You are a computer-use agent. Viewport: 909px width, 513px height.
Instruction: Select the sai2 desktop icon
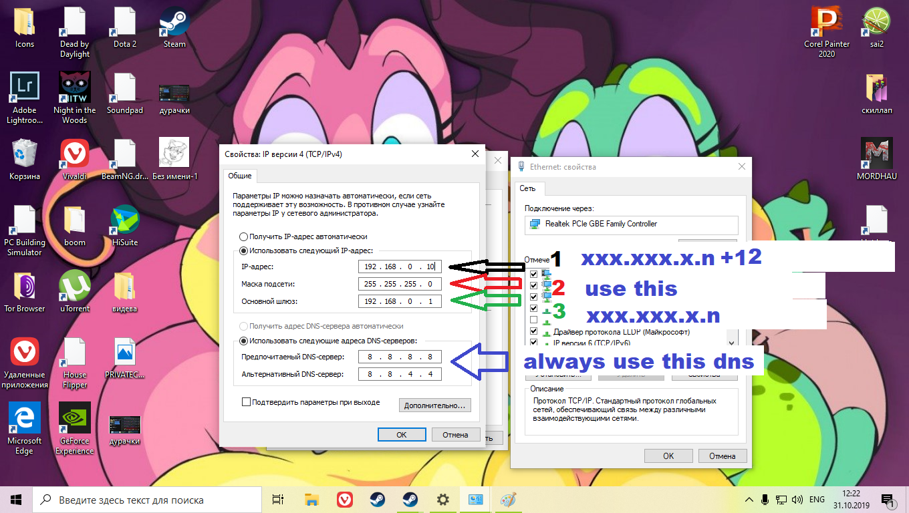(877, 27)
